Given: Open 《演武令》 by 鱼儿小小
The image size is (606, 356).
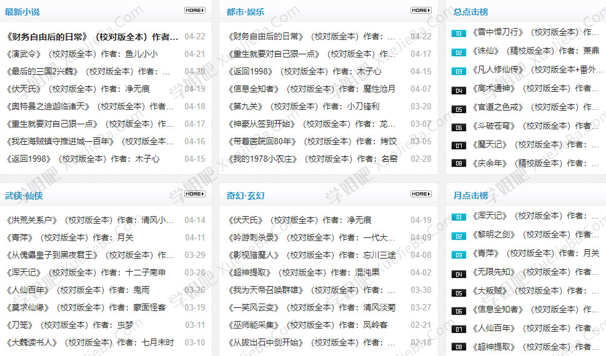Looking at the screenshot, I should (82, 54).
